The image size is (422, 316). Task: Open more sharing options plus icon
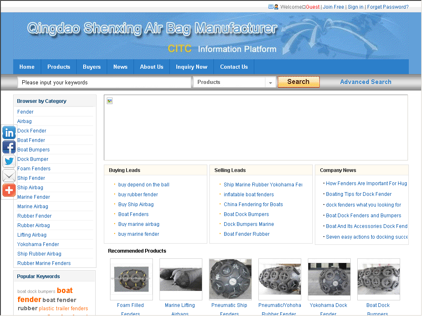pyautogui.click(x=9, y=190)
